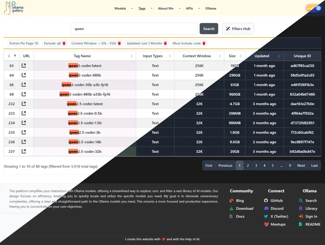
Task: Open external link for qwen3-coder:480b row
Action: click(x=24, y=75)
